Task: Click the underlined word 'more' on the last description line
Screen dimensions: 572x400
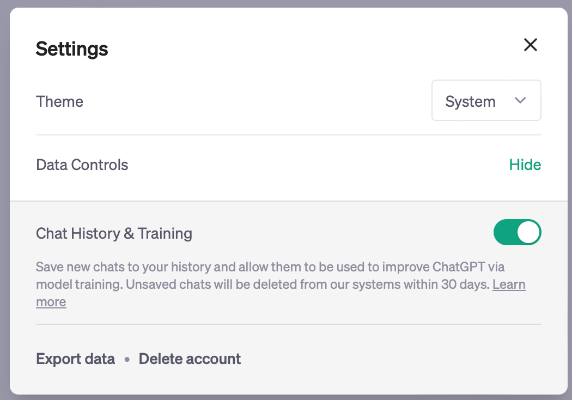Action: tap(51, 302)
